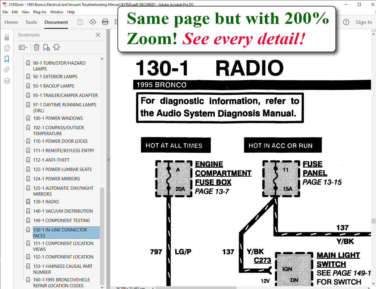
Task: Open the bookmarks Options dropdown
Action: (x=23, y=47)
